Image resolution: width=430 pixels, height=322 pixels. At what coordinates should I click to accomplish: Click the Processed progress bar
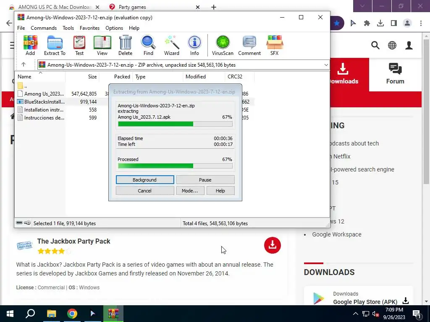pyautogui.click(x=175, y=166)
